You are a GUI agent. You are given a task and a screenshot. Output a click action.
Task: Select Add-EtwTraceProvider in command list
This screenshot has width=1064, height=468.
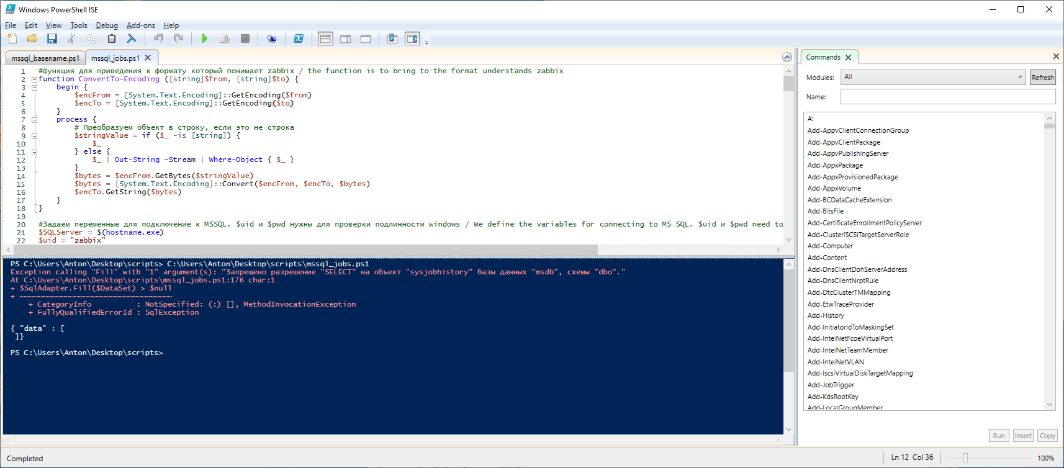(x=841, y=304)
